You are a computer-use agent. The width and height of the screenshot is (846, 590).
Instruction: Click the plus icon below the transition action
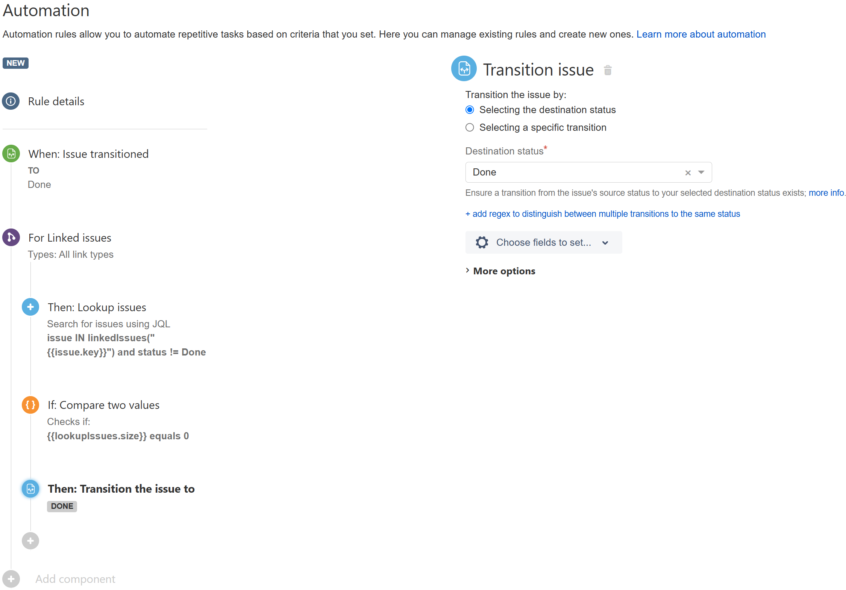click(30, 541)
